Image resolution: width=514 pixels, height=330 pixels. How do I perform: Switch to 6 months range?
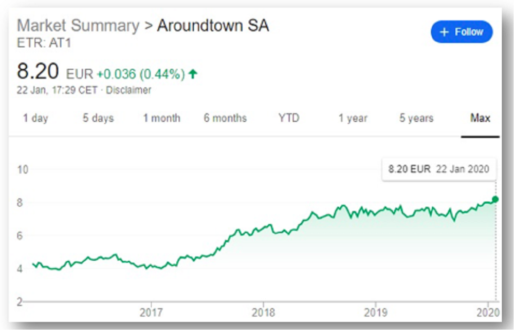coord(225,118)
